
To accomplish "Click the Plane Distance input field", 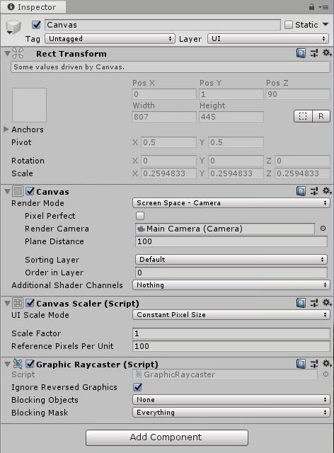I will 231,241.
